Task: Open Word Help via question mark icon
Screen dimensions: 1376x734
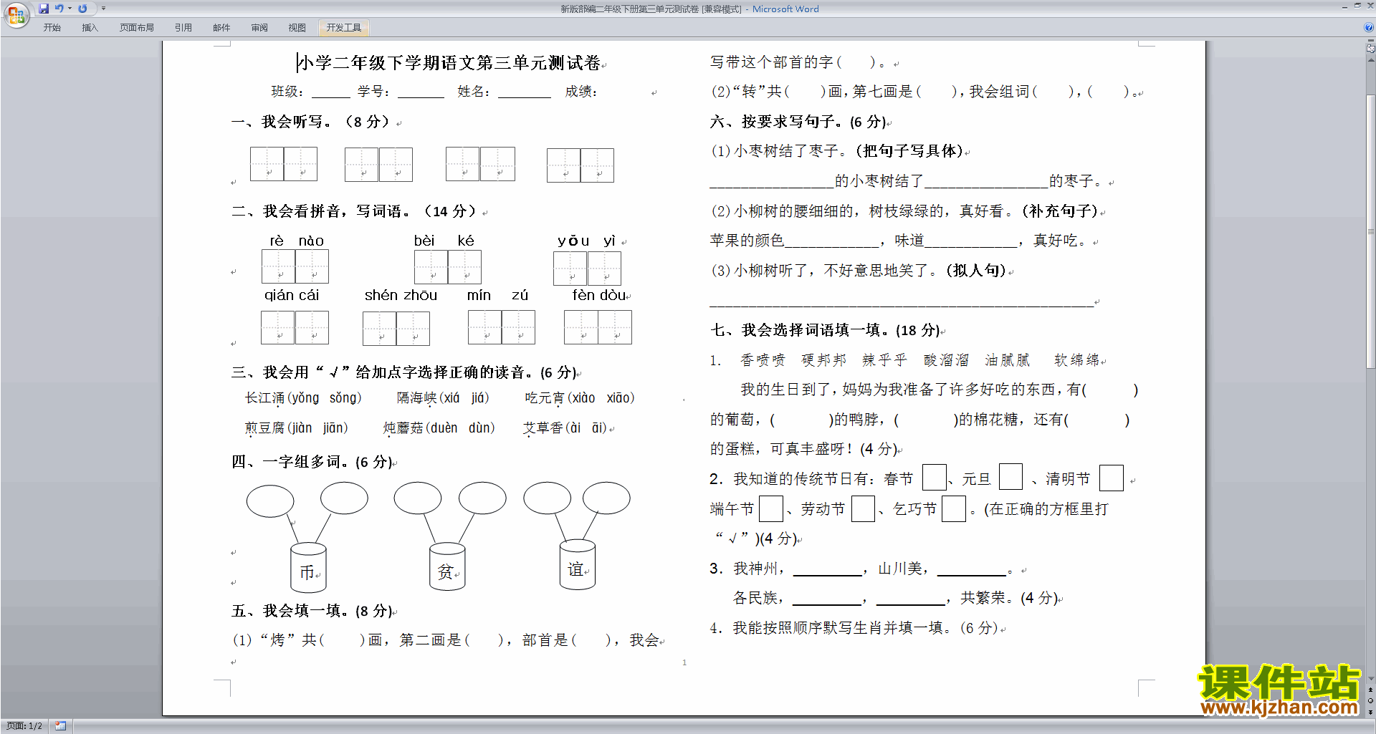Action: [1369, 27]
